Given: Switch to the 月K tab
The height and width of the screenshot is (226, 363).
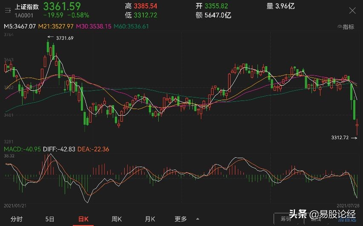Looking at the screenshot, I should tap(150, 219).
